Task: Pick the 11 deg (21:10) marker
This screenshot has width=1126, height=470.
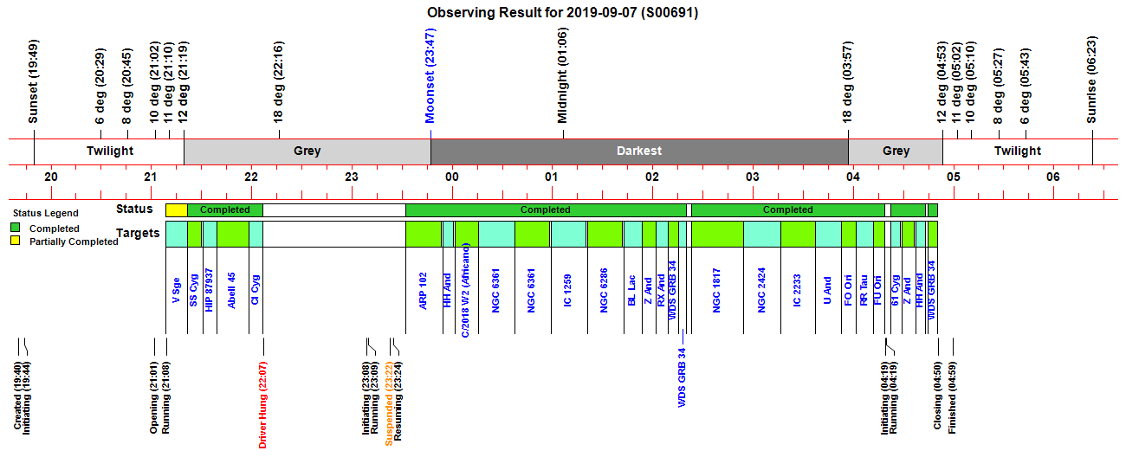Action: point(169,82)
